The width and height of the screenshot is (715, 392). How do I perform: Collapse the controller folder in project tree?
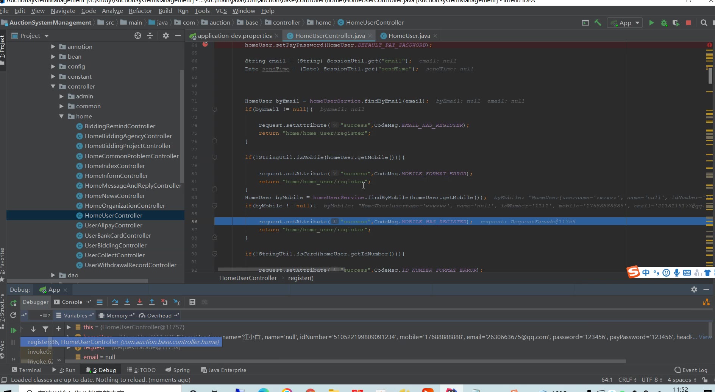(x=53, y=87)
